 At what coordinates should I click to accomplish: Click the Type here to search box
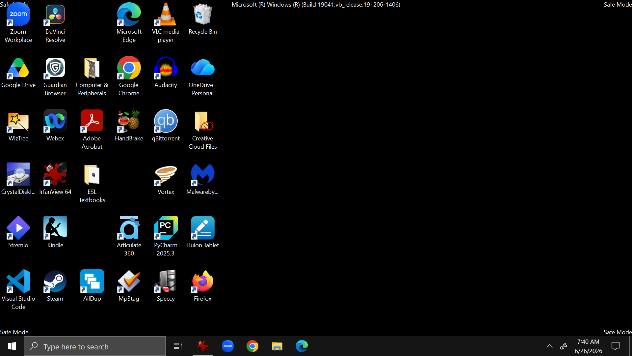95,346
